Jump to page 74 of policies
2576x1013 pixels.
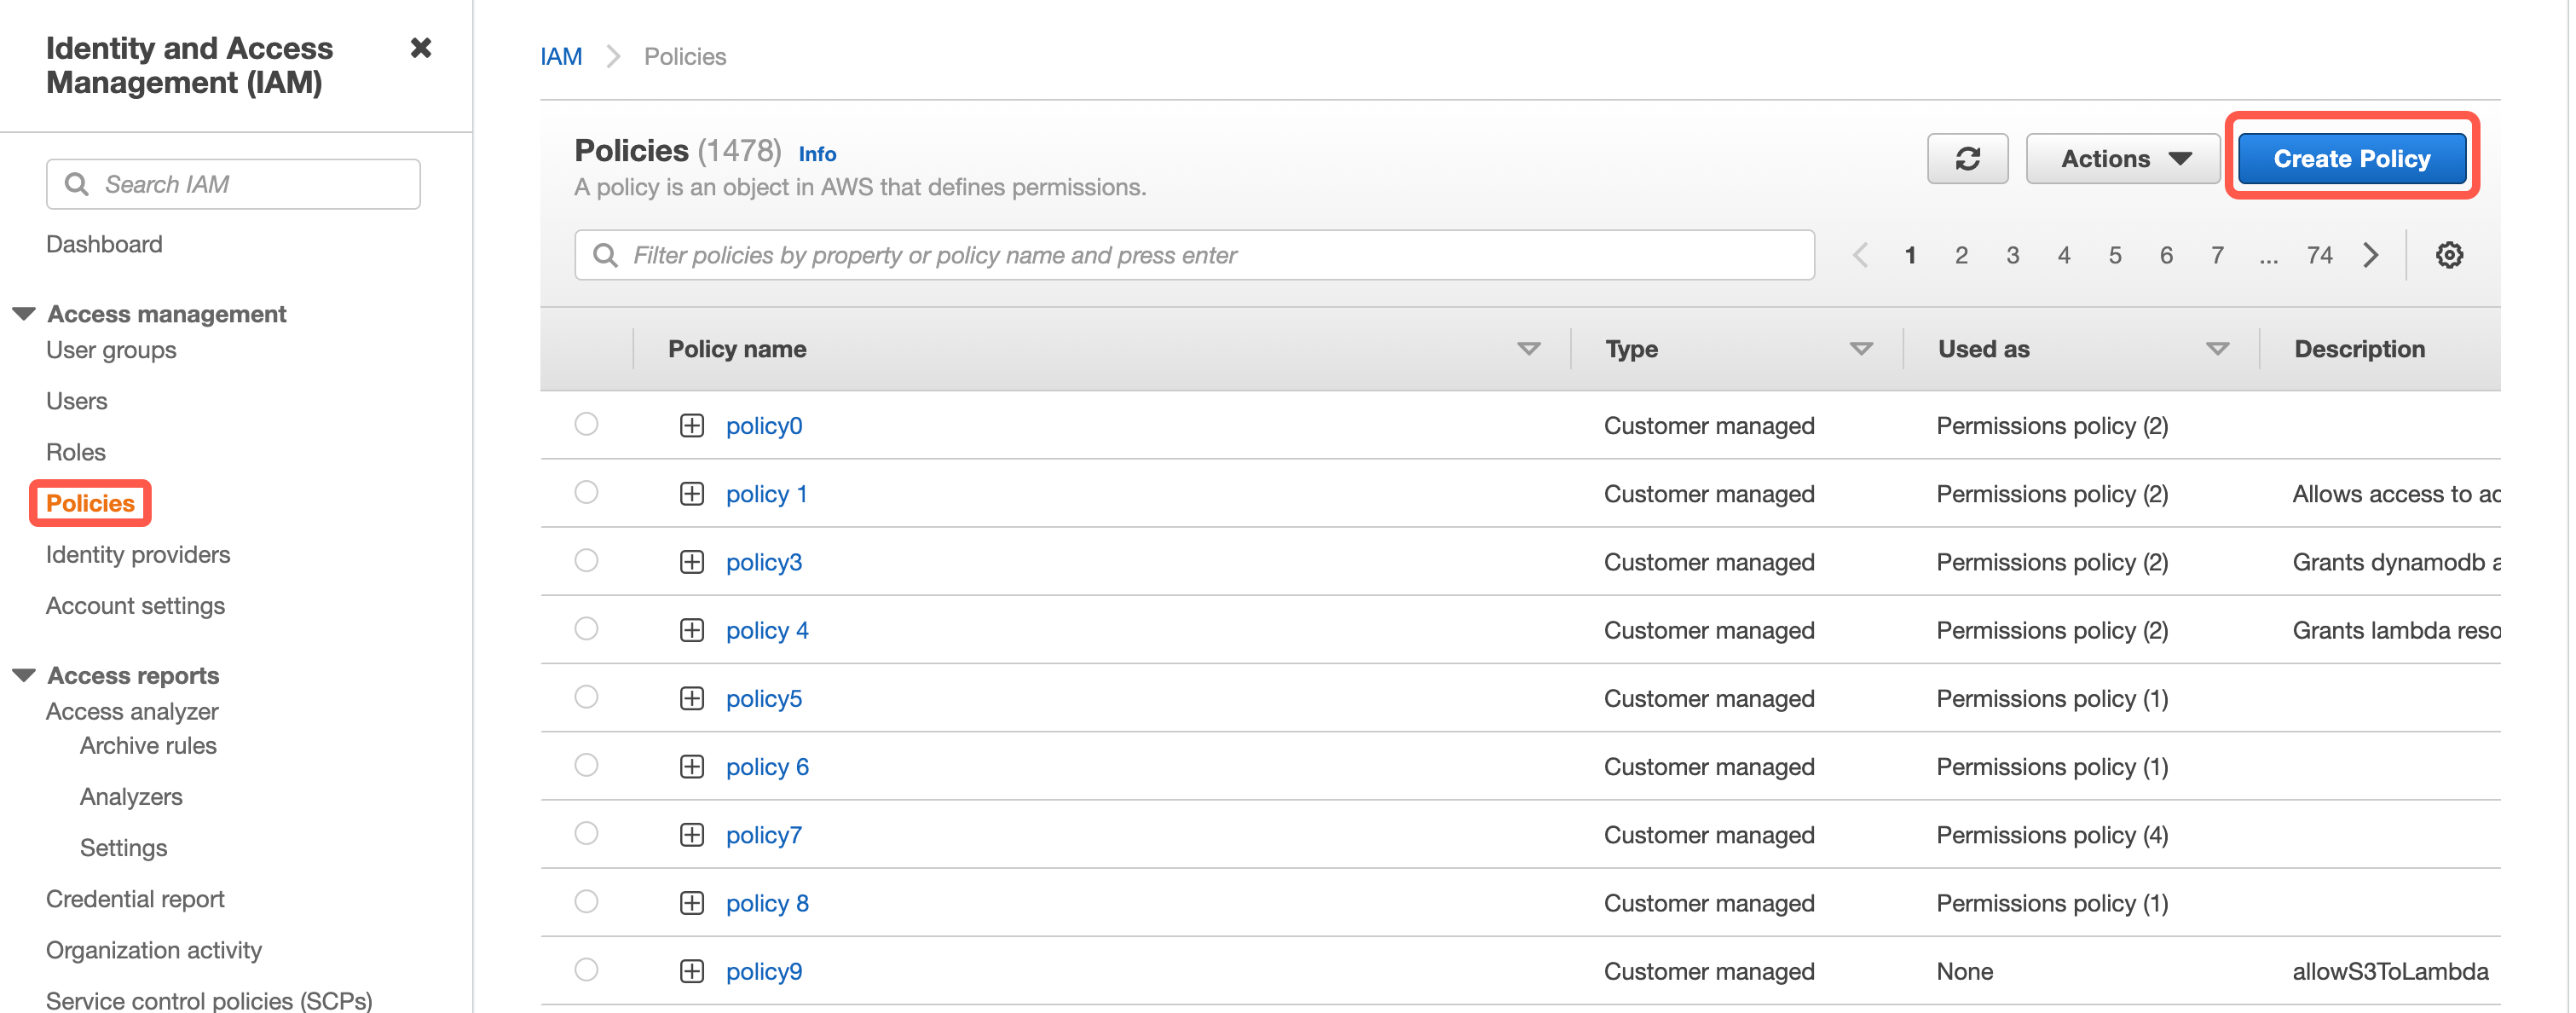[2319, 255]
